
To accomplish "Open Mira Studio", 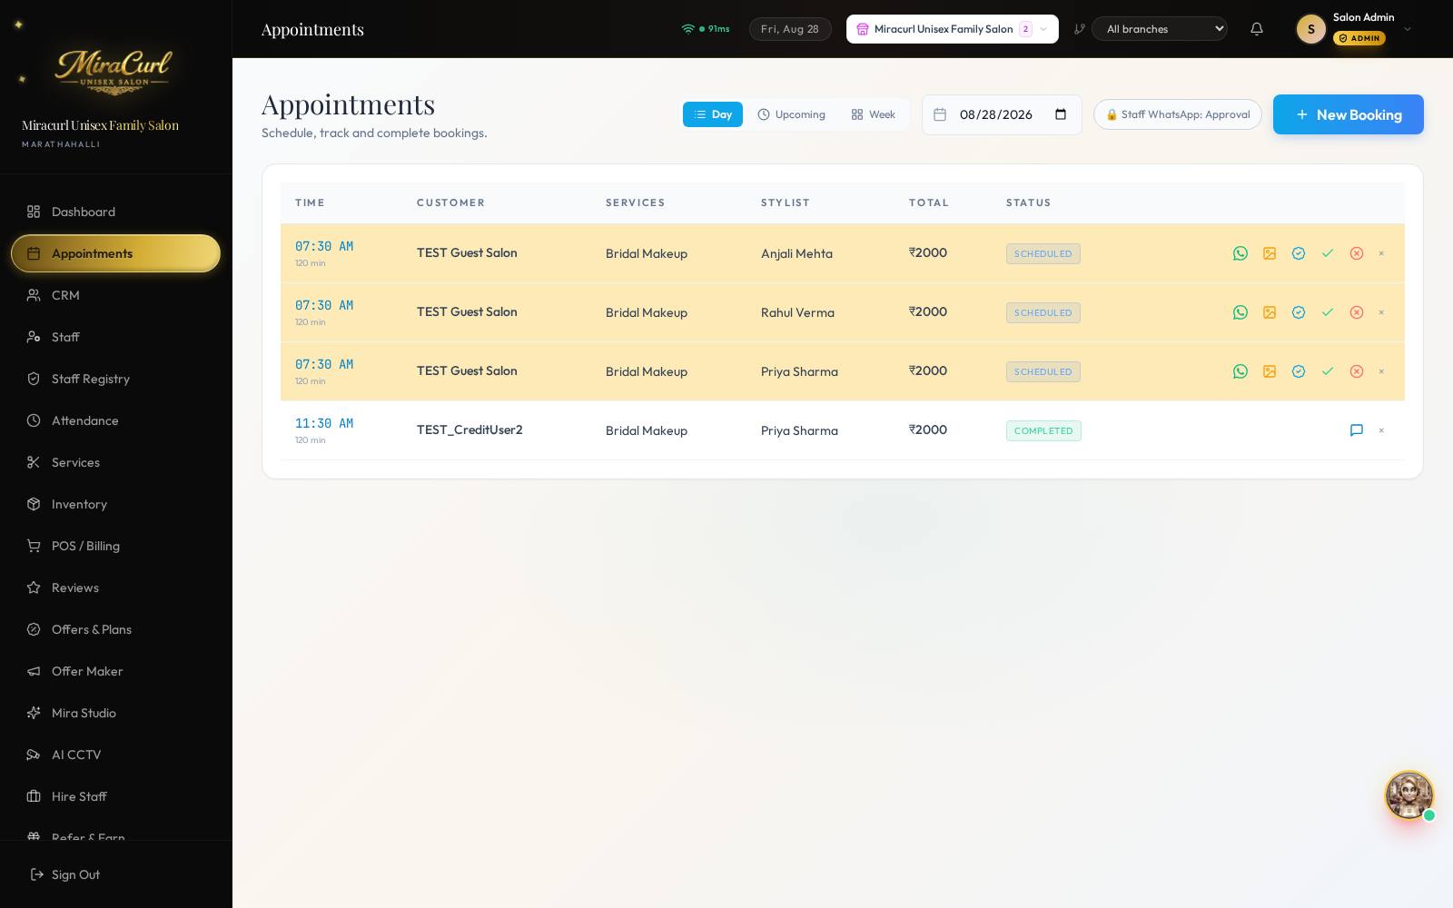I will [115, 713].
